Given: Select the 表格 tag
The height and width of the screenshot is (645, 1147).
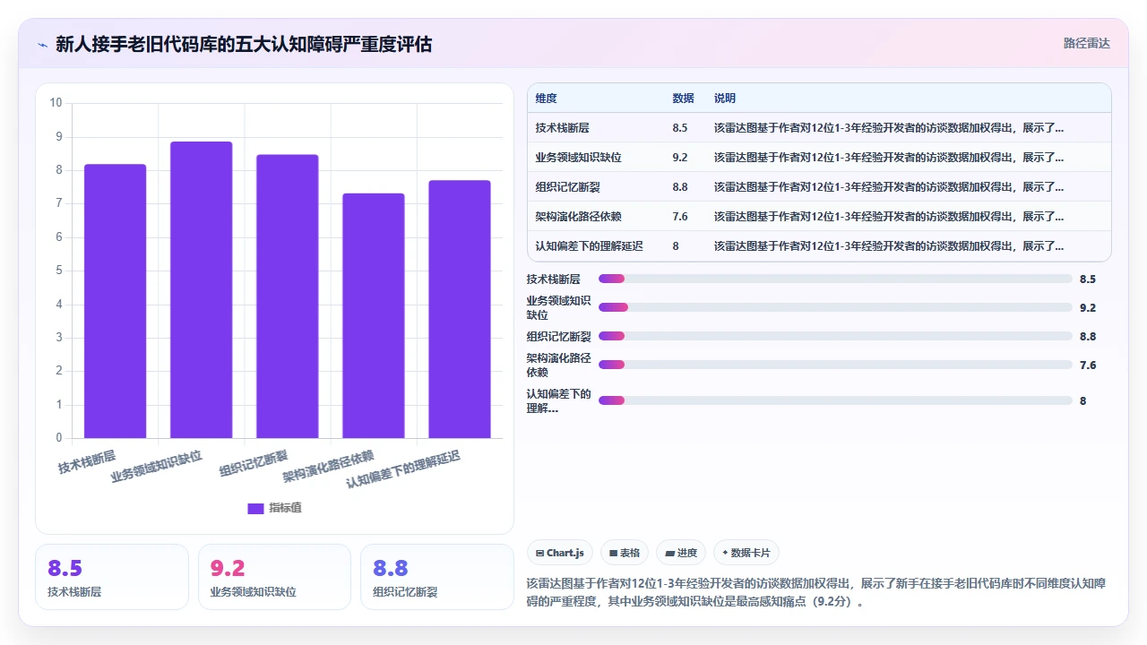Looking at the screenshot, I should [x=625, y=553].
